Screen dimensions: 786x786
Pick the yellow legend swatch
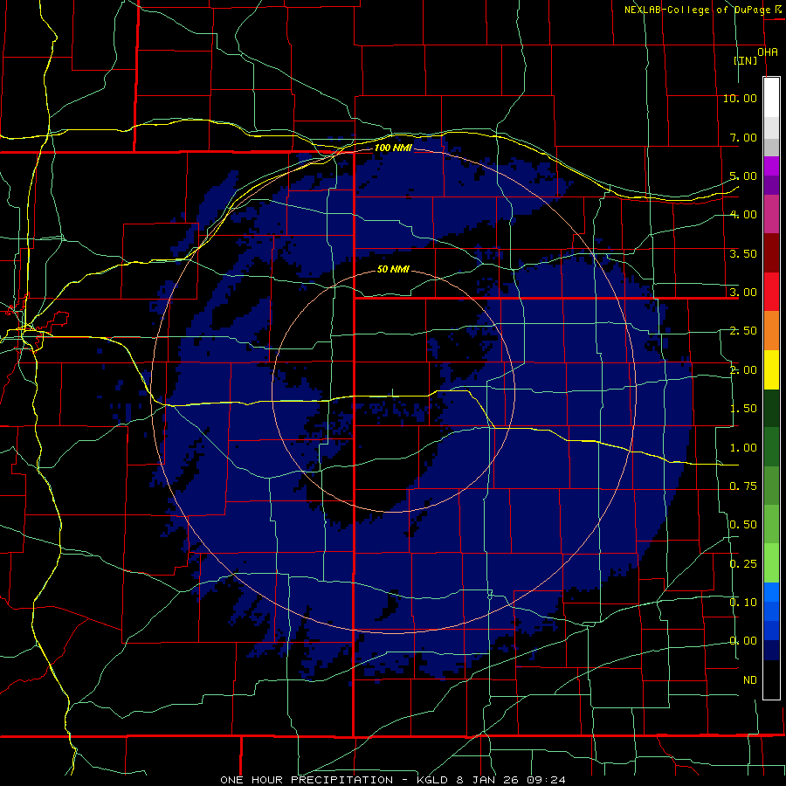(x=771, y=370)
